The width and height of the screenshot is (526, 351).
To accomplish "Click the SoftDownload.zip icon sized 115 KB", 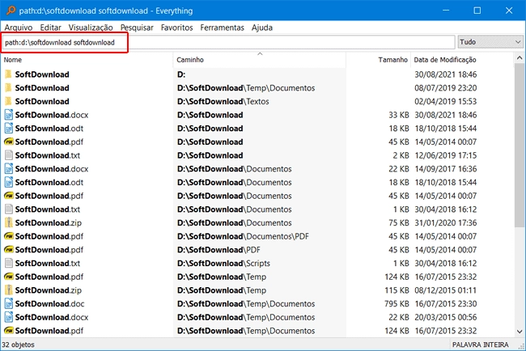I will 8,290.
